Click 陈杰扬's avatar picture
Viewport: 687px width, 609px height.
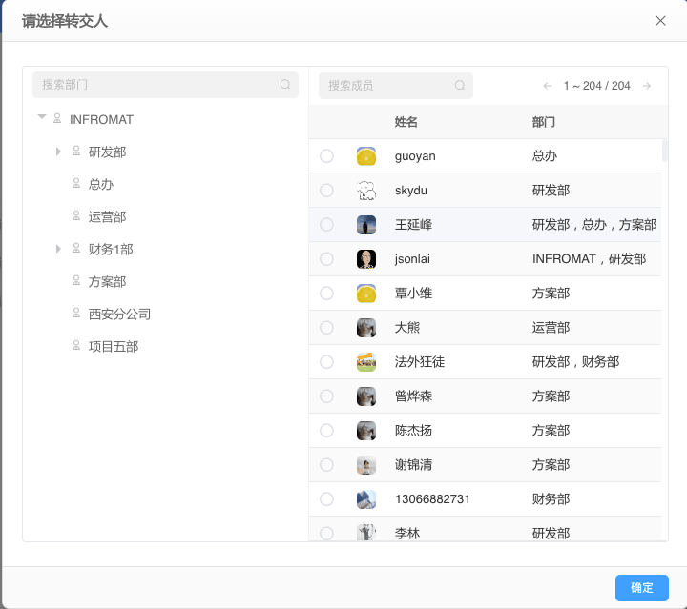(366, 431)
